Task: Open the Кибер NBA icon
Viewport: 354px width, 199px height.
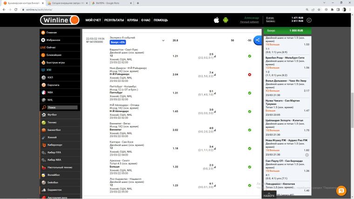Action: click(44, 160)
